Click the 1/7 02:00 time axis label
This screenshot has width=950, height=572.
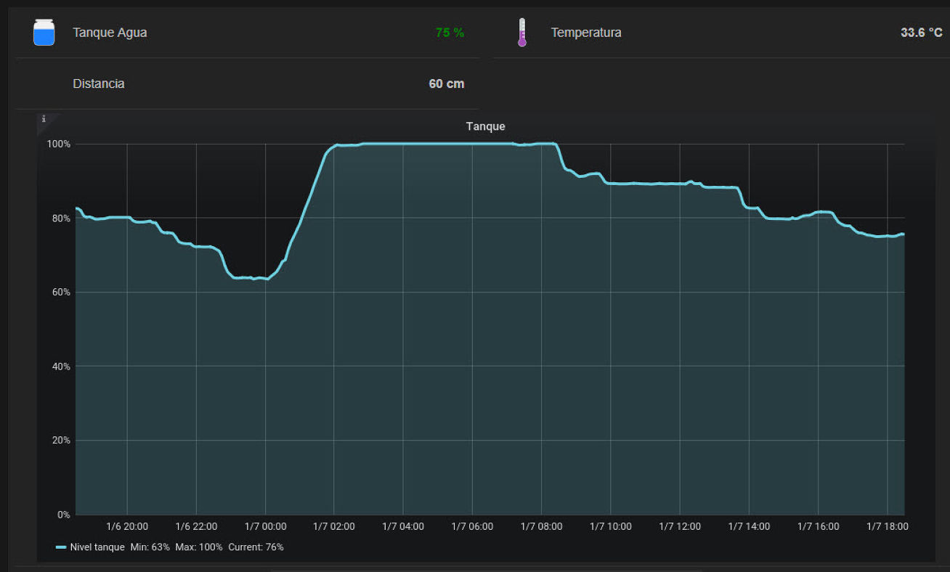[x=334, y=526]
